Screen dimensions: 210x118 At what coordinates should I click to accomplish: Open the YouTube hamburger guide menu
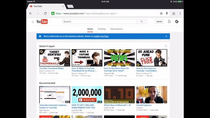pos(33,22)
